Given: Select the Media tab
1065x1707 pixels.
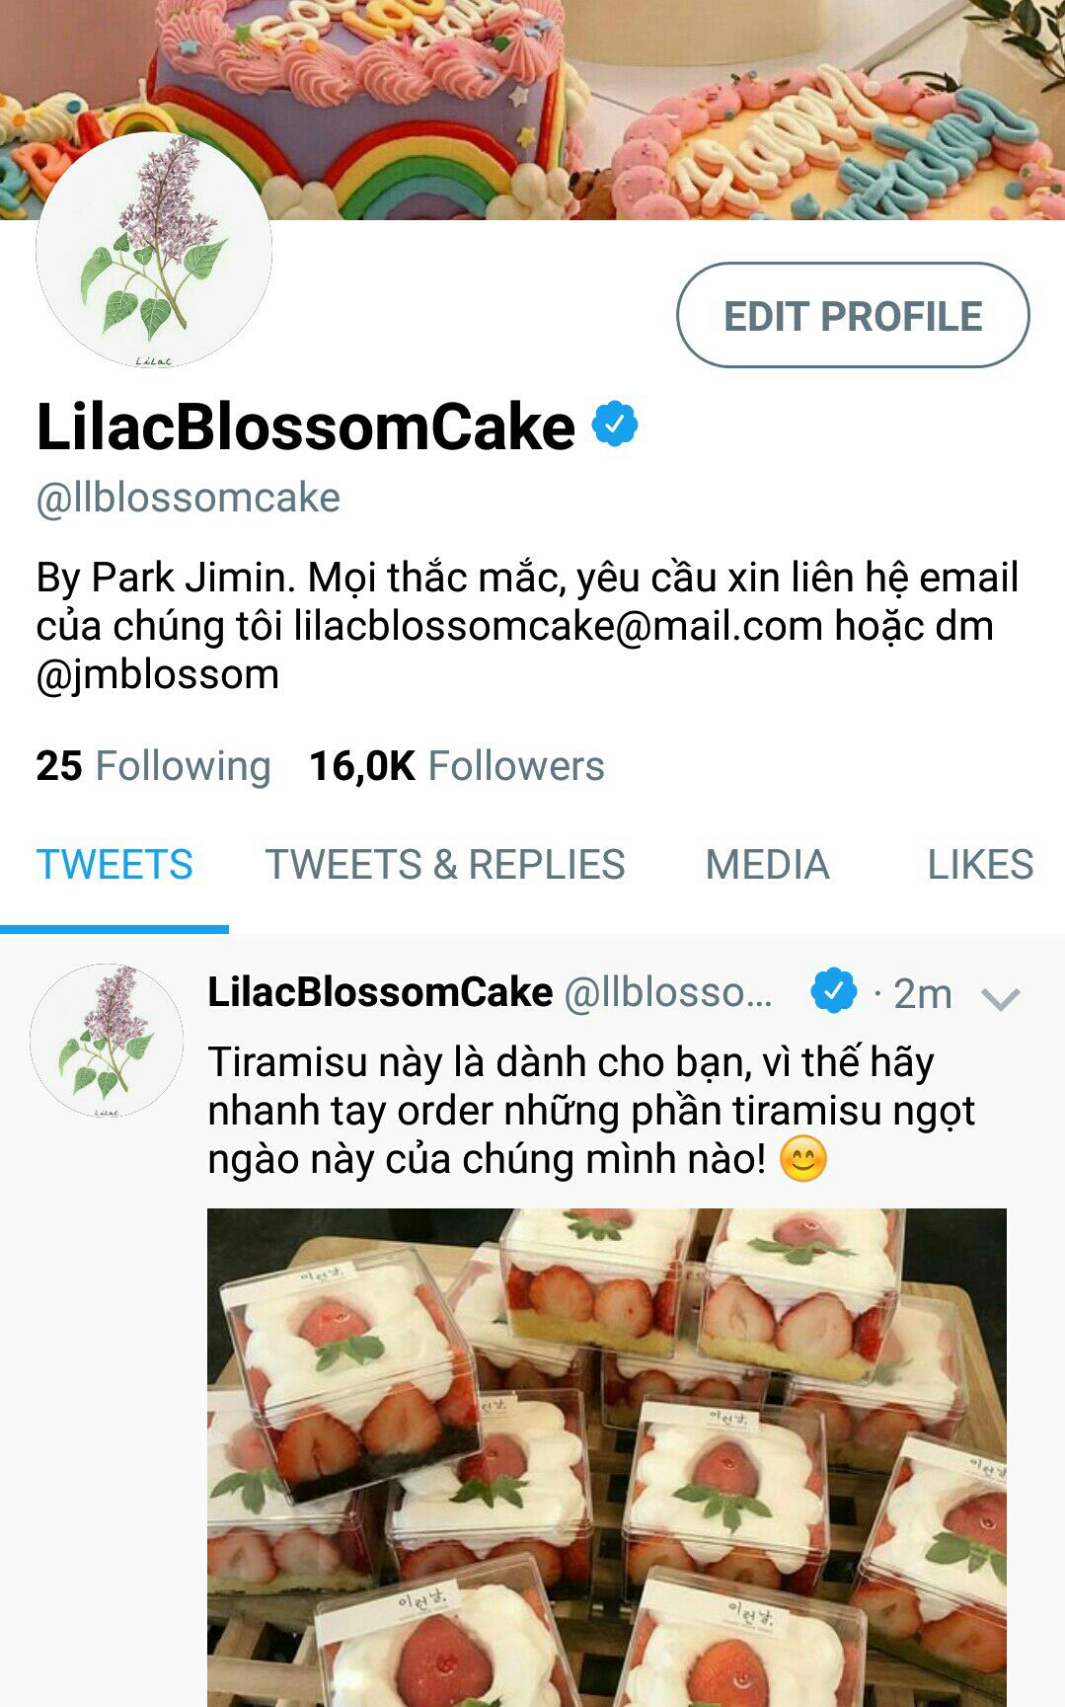Looking at the screenshot, I should (x=767, y=865).
